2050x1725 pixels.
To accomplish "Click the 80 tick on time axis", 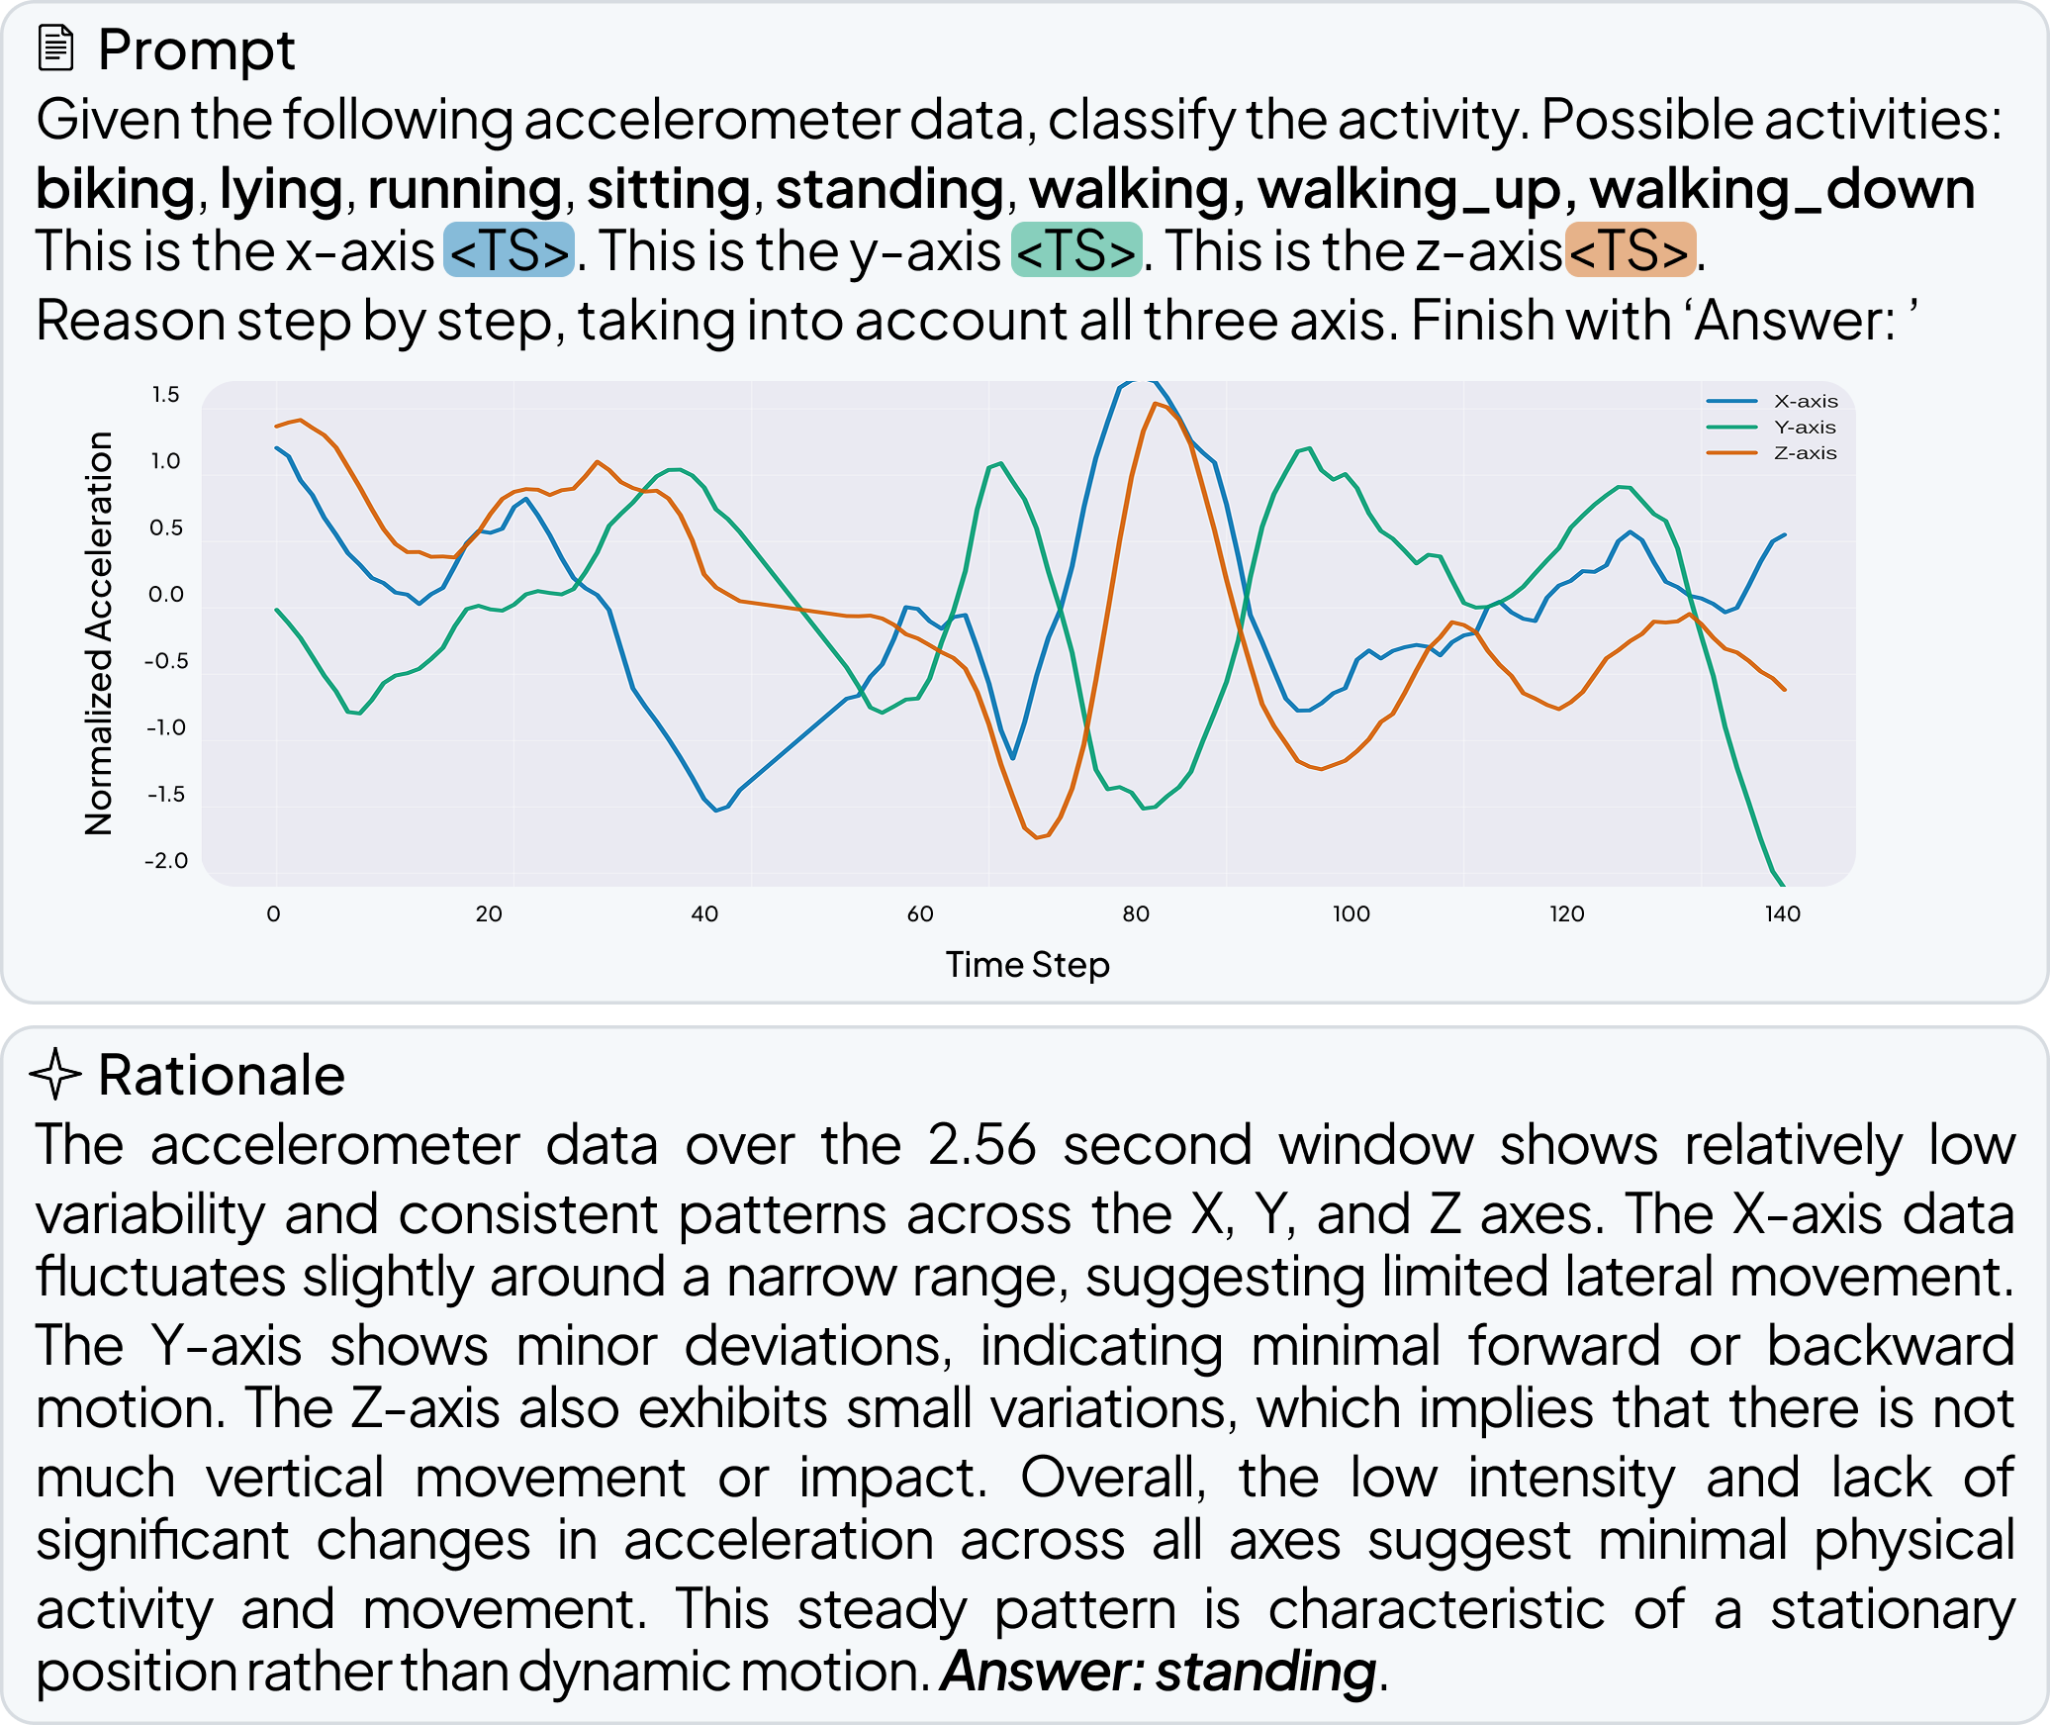I will click(1136, 913).
